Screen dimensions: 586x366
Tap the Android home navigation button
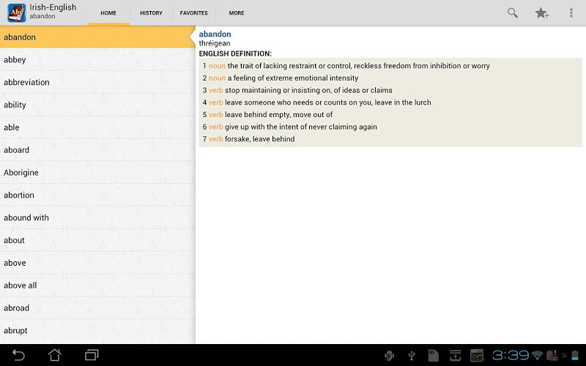coord(54,355)
